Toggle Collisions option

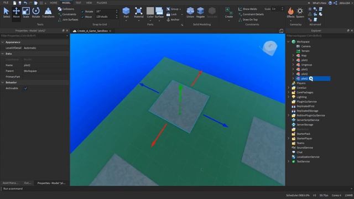pyautogui.click(x=66, y=9)
